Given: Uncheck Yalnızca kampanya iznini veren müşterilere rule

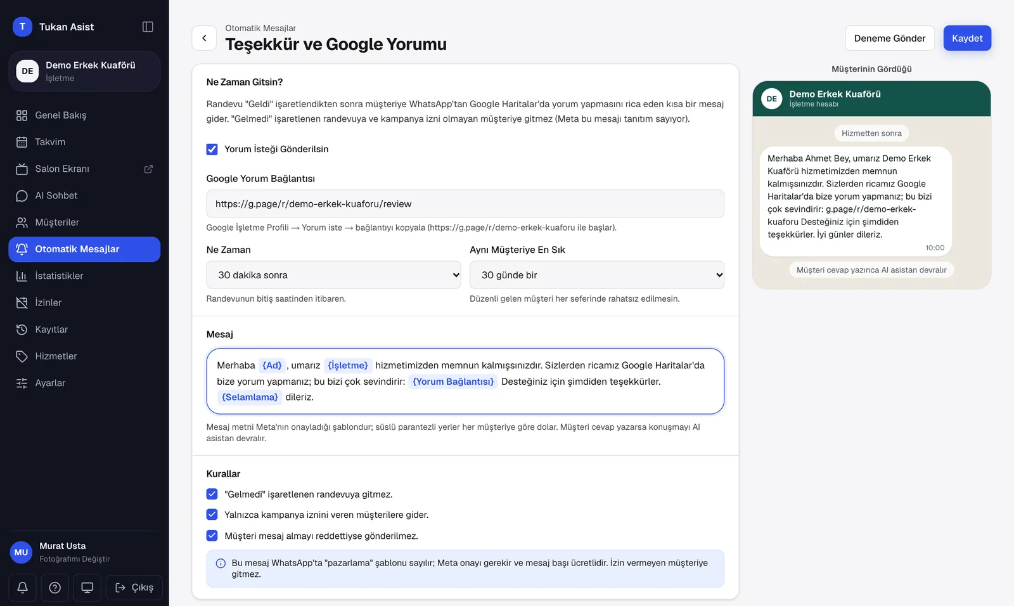Looking at the screenshot, I should (212, 515).
